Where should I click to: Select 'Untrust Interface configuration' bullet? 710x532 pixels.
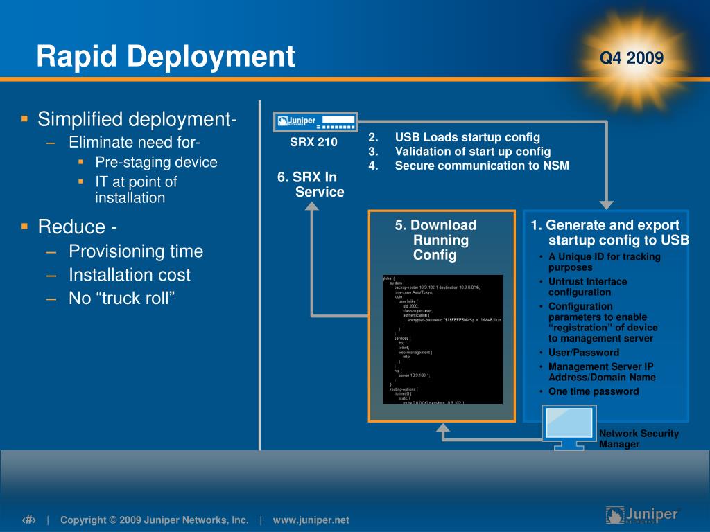coord(588,287)
